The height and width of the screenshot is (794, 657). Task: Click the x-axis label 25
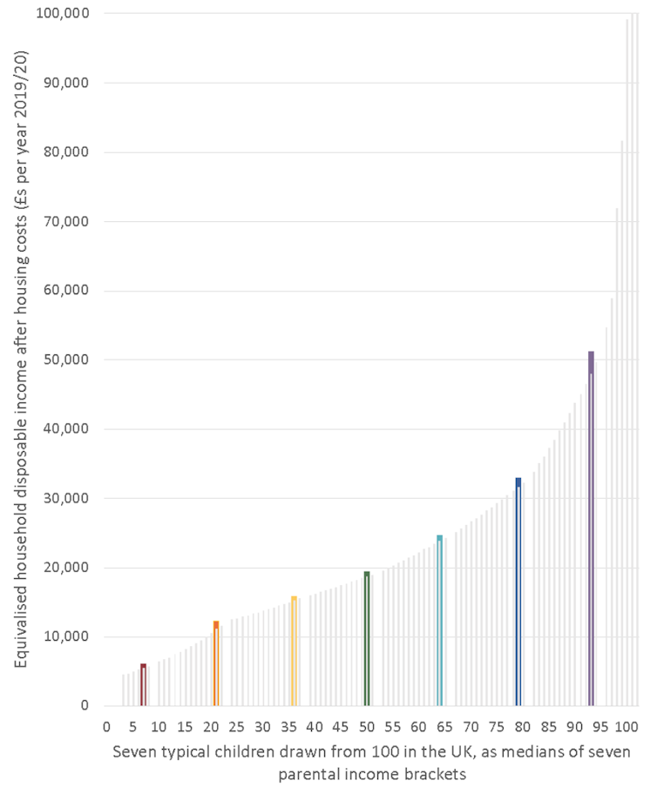point(236,727)
